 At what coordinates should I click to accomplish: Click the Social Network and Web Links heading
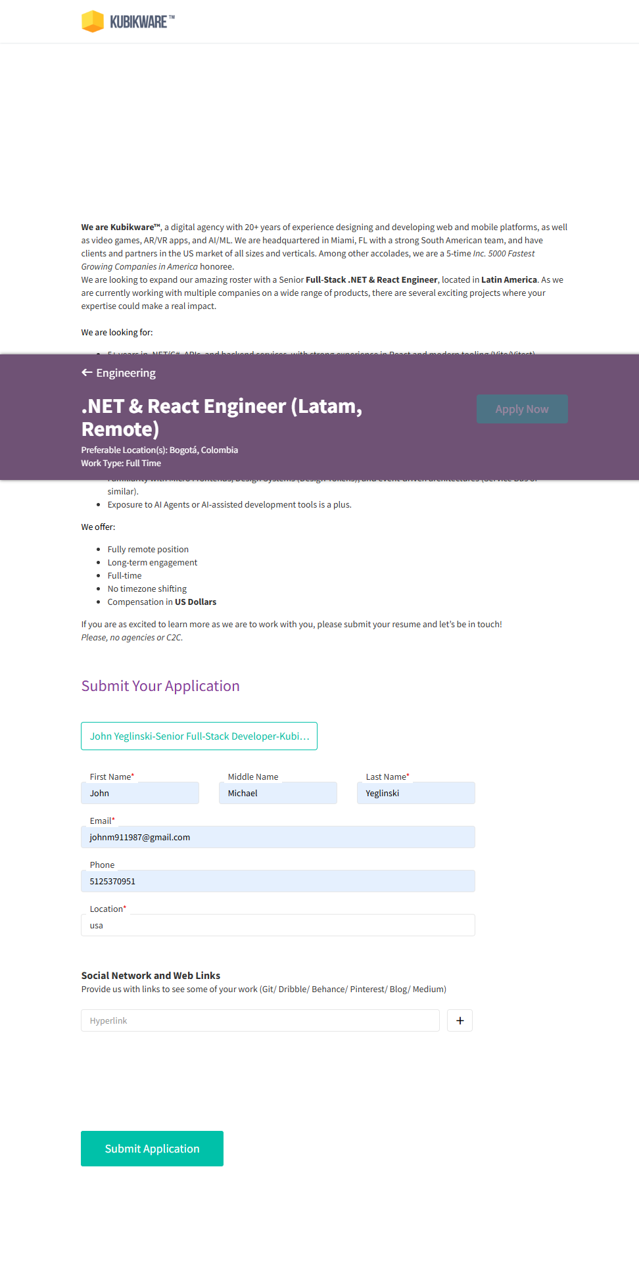point(151,976)
